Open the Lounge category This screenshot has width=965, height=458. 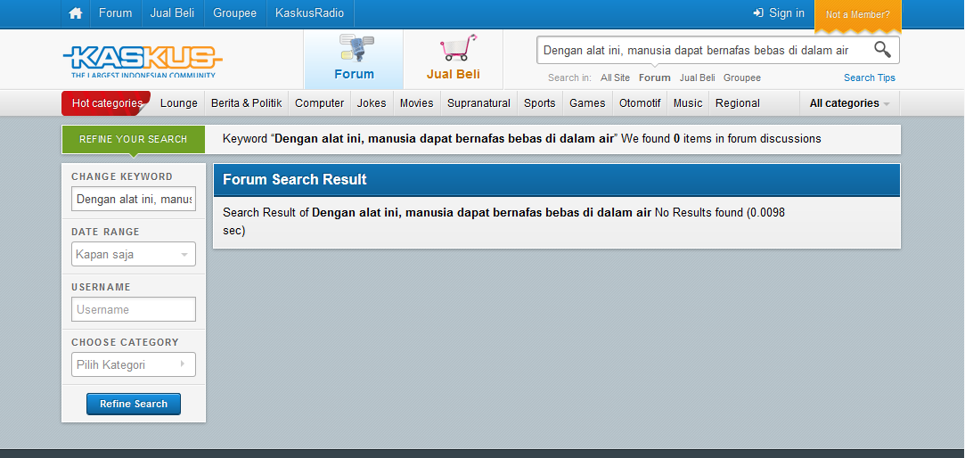[178, 103]
